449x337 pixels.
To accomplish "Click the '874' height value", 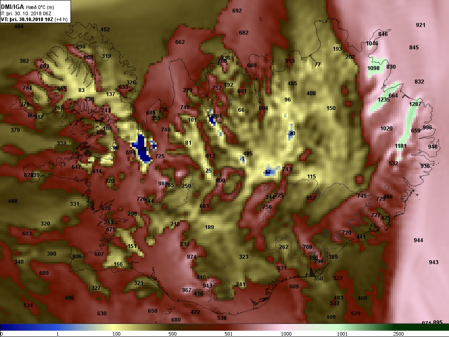I will click(192, 257).
